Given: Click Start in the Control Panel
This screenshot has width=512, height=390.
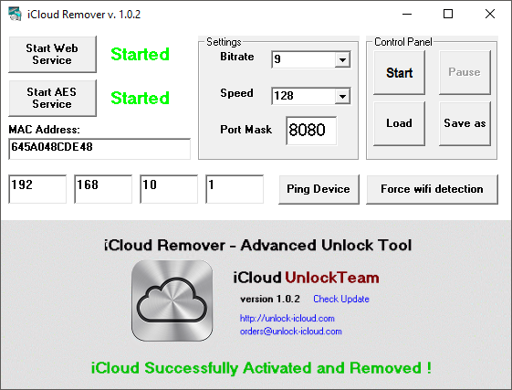Looking at the screenshot, I should click(400, 72).
